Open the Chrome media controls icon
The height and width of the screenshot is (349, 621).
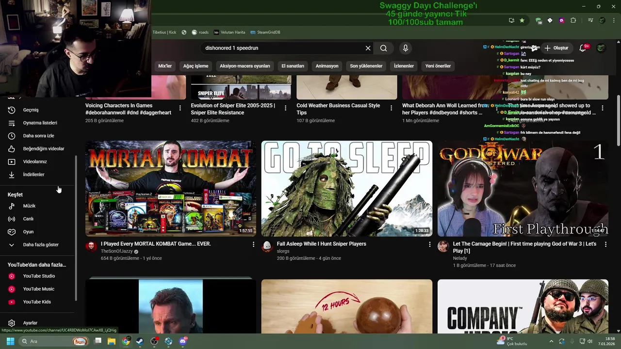coord(590,20)
